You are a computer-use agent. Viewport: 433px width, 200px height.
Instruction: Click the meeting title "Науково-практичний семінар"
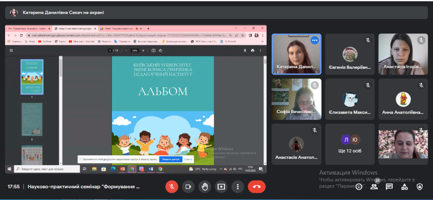click(84, 186)
